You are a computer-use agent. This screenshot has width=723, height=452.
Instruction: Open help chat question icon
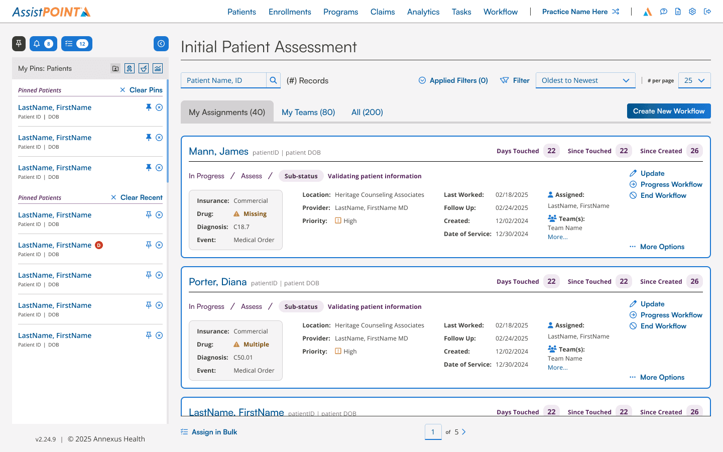[x=664, y=12]
